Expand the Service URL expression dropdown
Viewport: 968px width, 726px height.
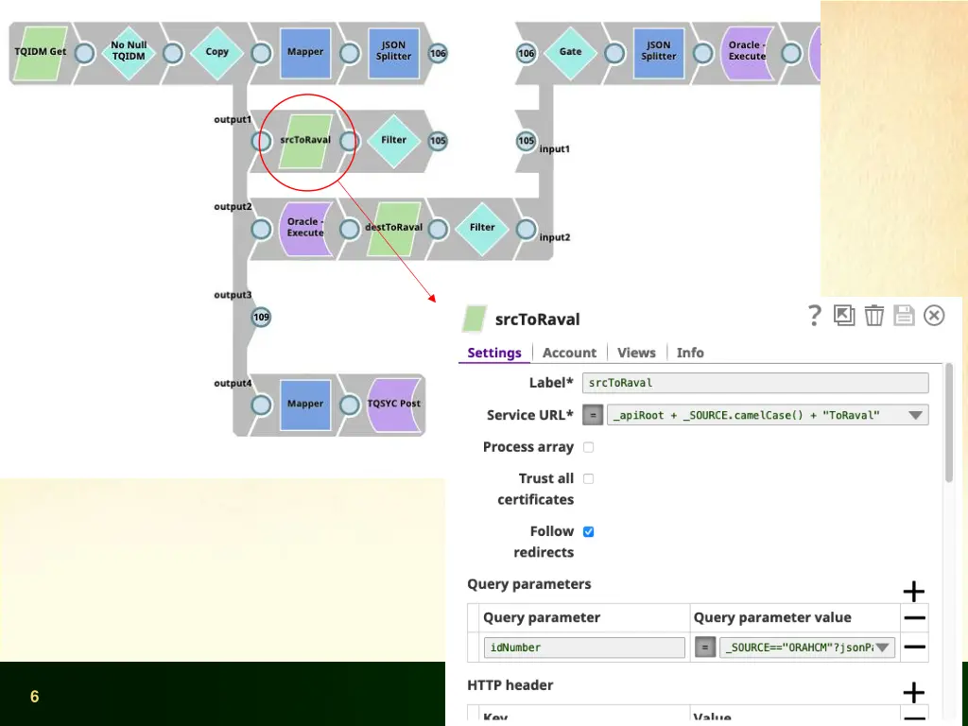(914, 415)
